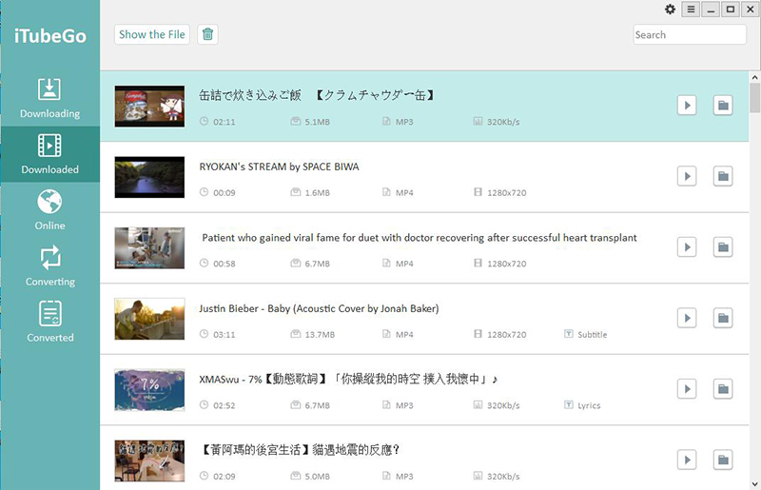Maximize the iTubeGo window

[x=731, y=10]
